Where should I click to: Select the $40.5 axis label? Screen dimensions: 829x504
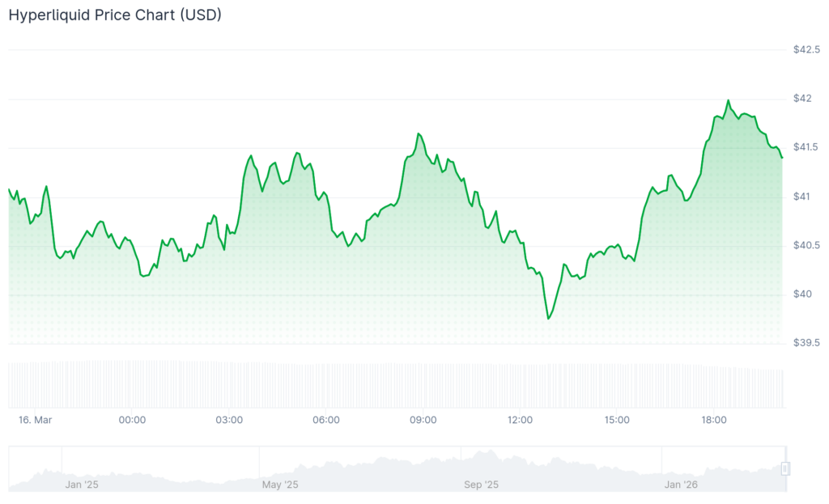(x=806, y=245)
